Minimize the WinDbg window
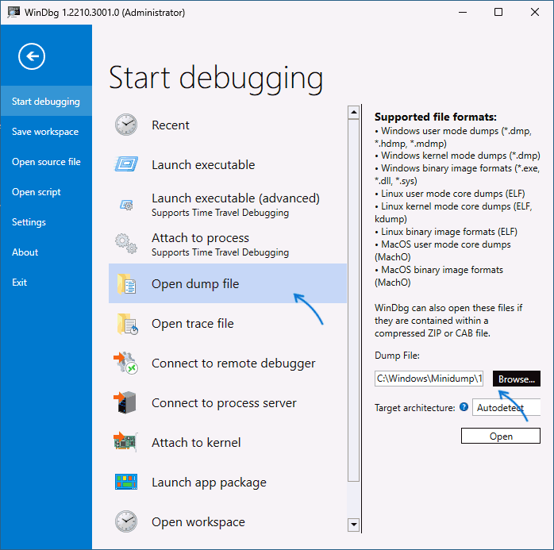554x550 pixels. coord(463,12)
